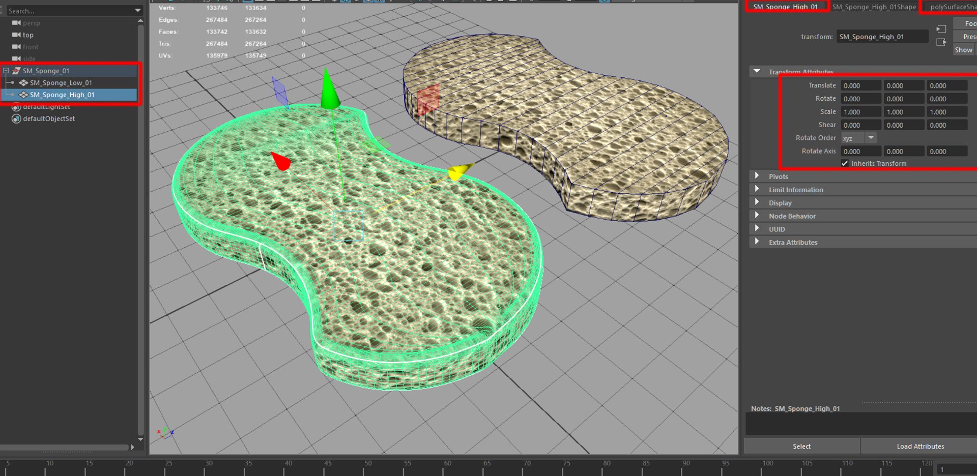Click the front camera icon in outliner
Viewport: 977px width, 476px height.
tap(16, 47)
